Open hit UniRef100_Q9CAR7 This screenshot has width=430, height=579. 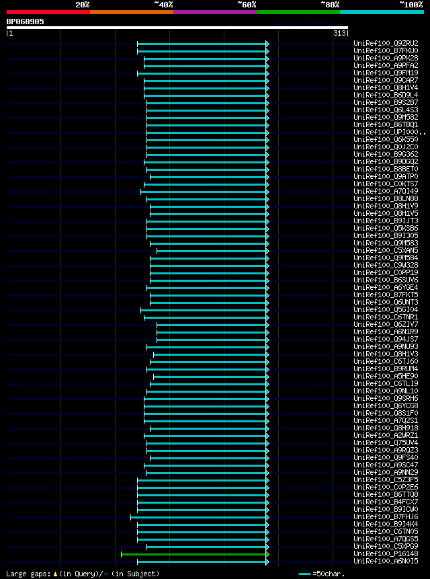coord(386,80)
